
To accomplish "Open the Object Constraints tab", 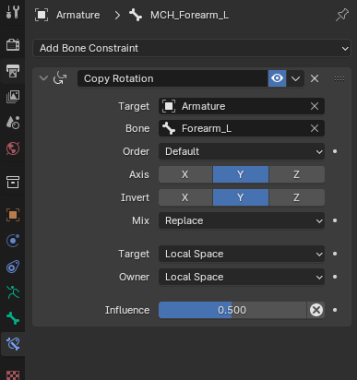I will tap(13, 267).
